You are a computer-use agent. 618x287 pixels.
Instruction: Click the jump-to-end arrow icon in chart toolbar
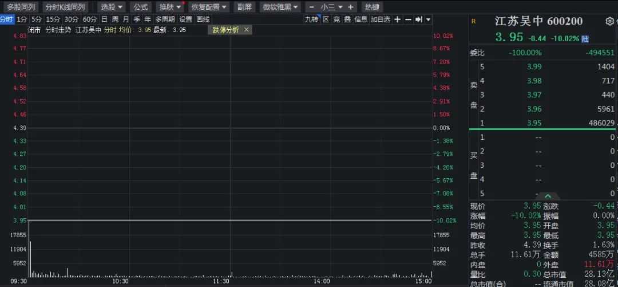coord(418,19)
